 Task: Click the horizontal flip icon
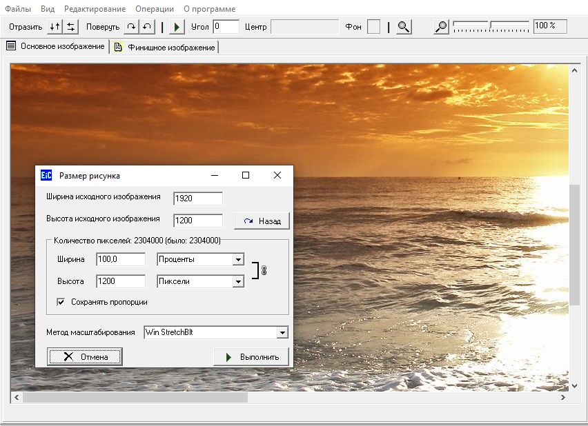pyautogui.click(x=70, y=27)
